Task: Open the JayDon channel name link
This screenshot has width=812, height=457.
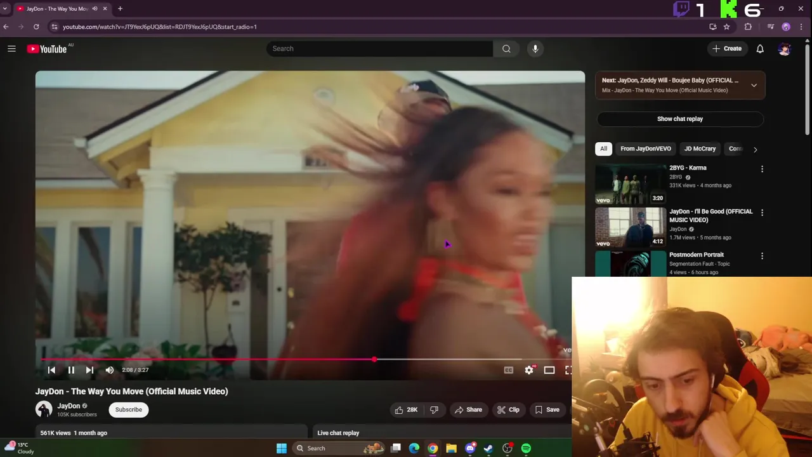Action: pos(69,406)
